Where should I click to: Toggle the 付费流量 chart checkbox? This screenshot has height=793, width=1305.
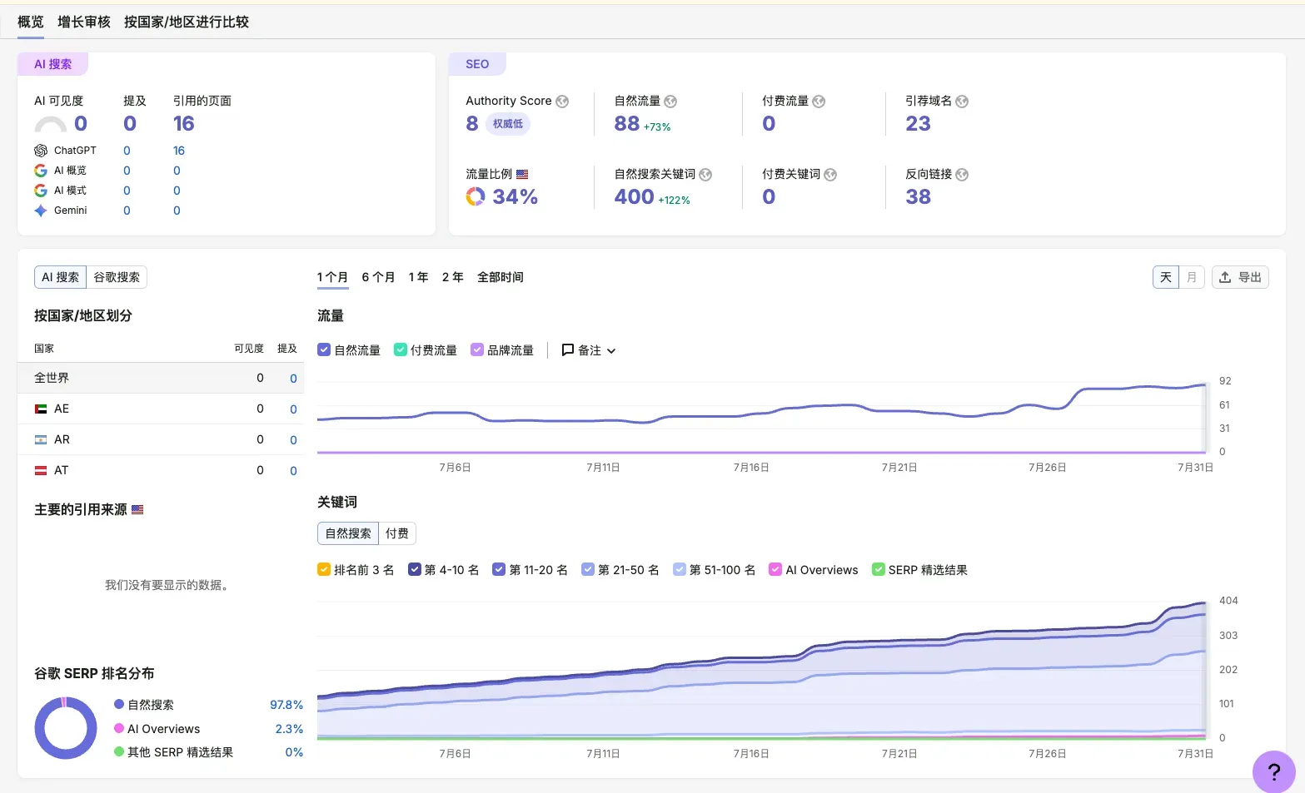pyautogui.click(x=401, y=350)
